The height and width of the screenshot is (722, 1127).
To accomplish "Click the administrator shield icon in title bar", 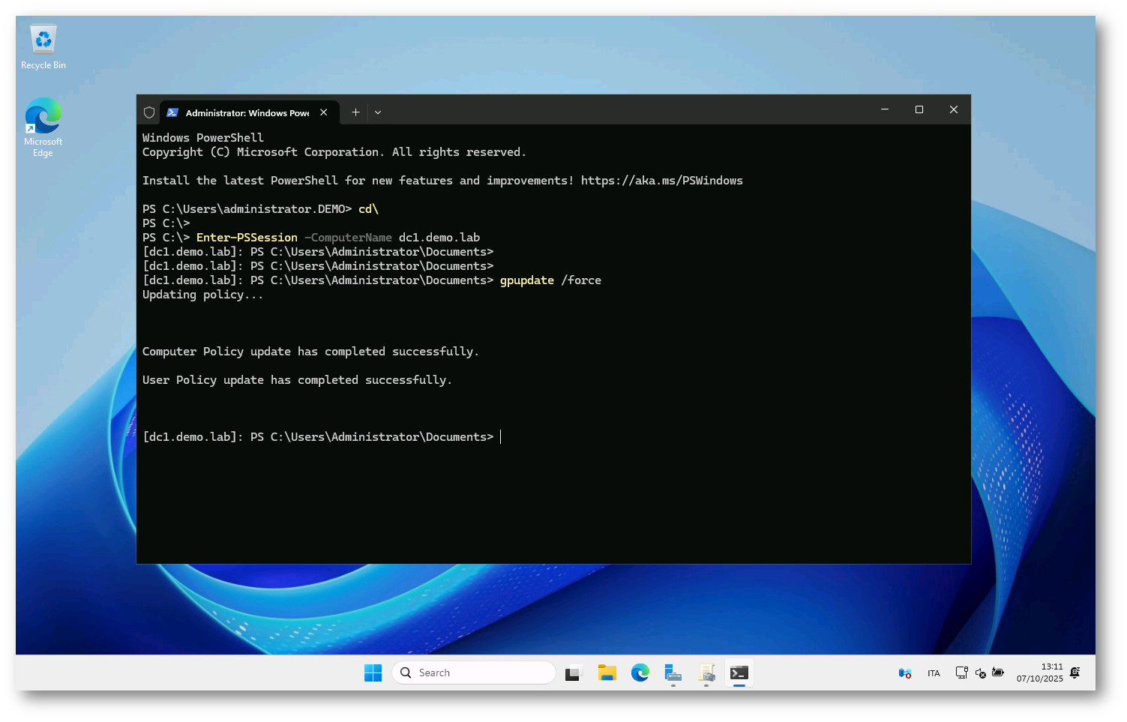I will (x=149, y=112).
